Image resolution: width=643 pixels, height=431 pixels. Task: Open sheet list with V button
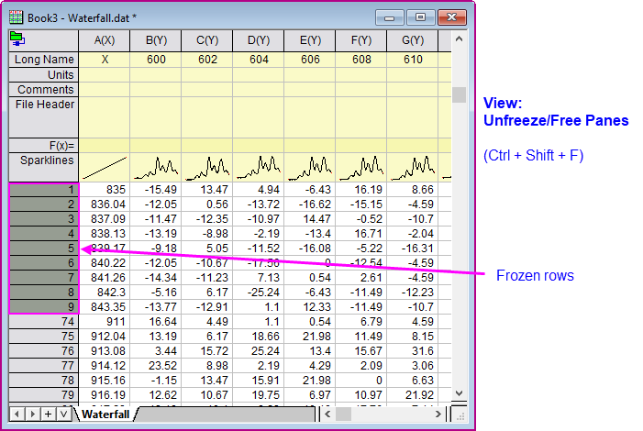pos(63,414)
